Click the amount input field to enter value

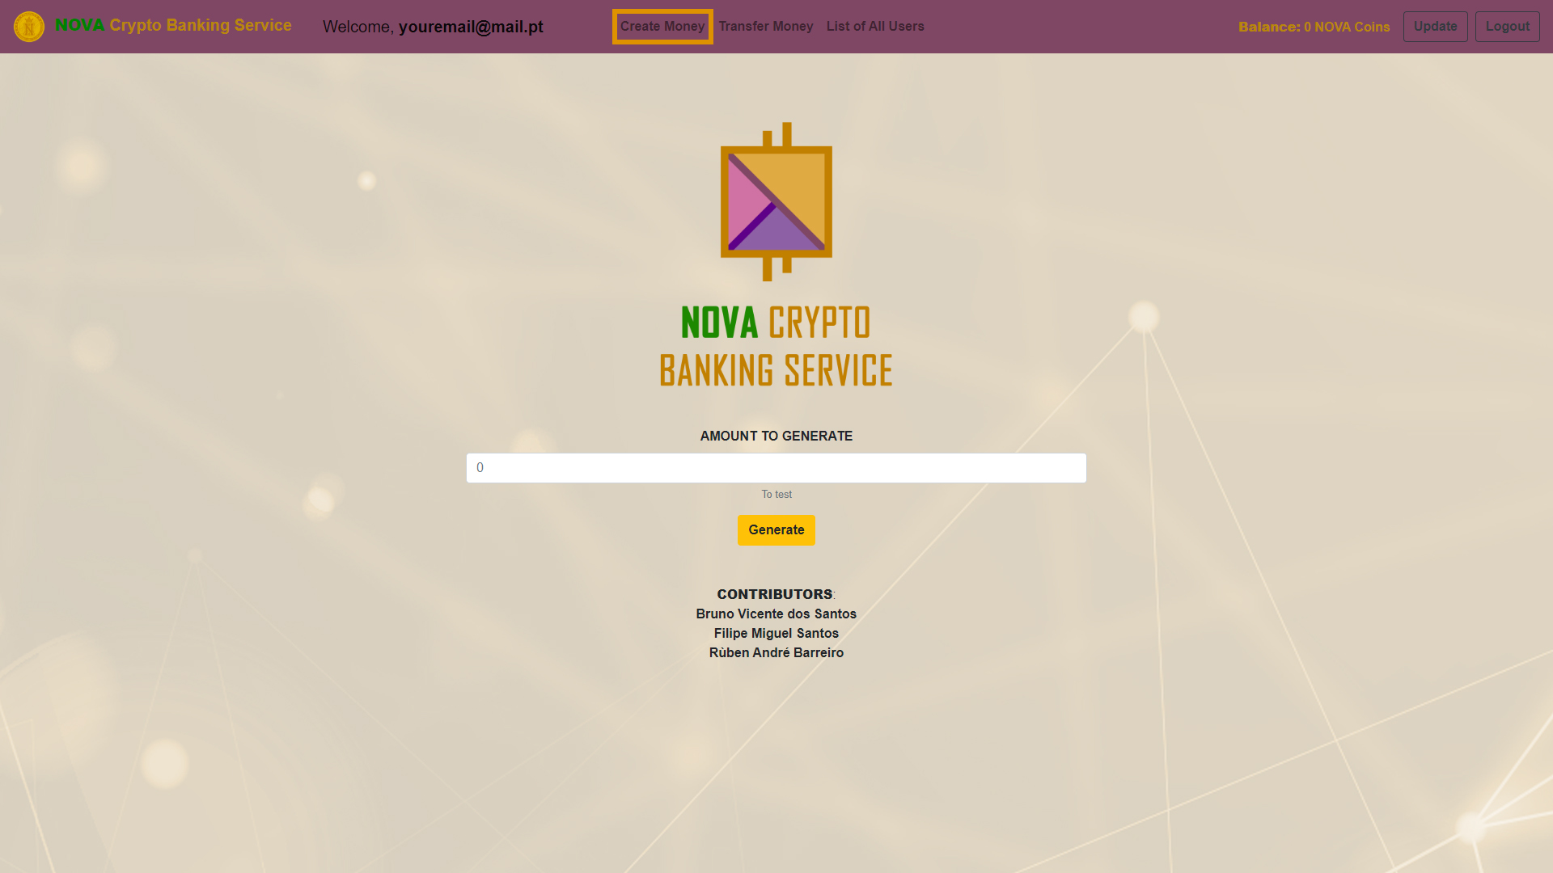click(x=776, y=467)
